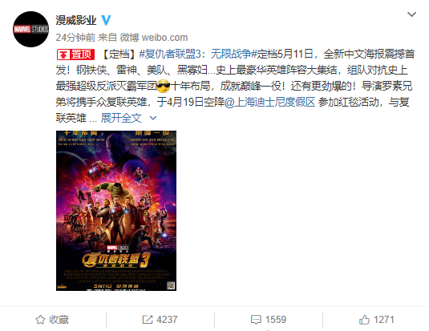Like the post with thumbs-up icon
The width and height of the screenshot is (429, 331).
point(364,320)
